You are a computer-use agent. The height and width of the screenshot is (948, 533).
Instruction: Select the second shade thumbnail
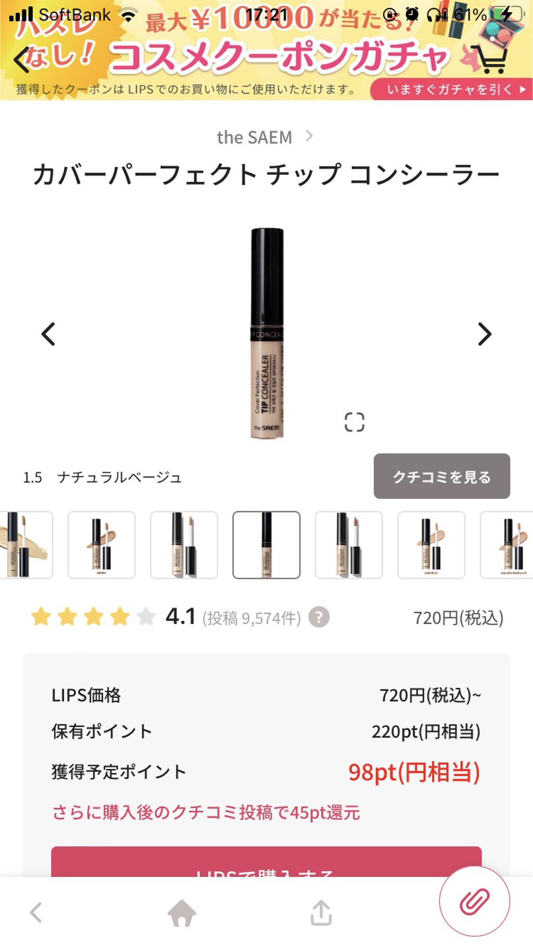tap(101, 545)
